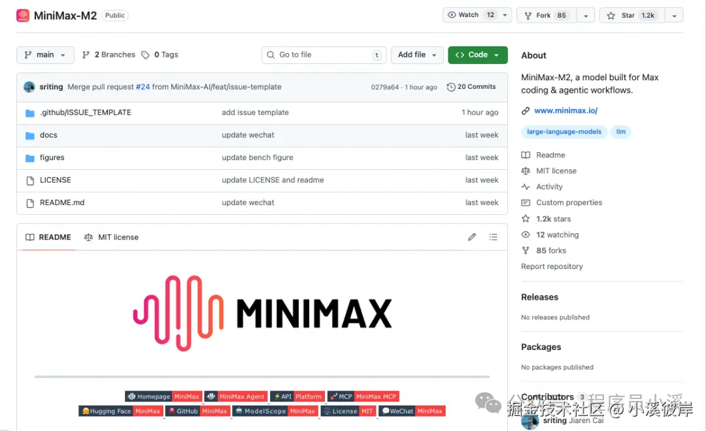Open the README.md file

(62, 202)
